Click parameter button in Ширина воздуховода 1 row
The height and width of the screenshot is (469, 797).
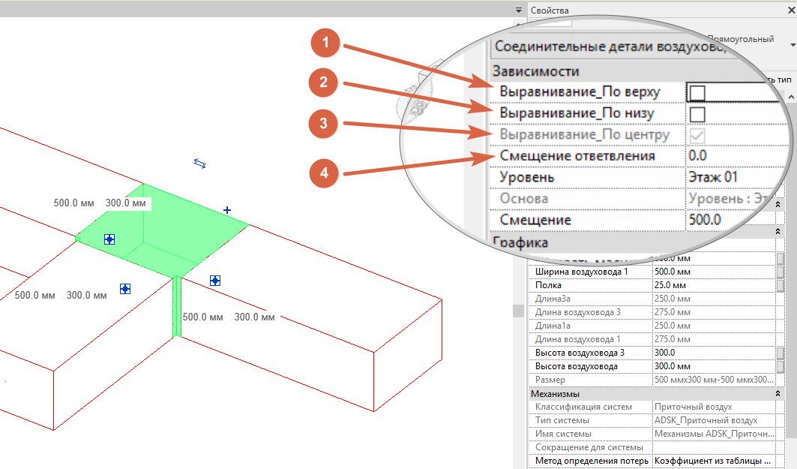[781, 272]
